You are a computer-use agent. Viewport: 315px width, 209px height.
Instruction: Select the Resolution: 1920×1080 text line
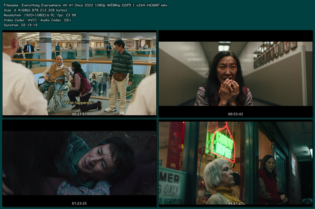tap(40, 15)
